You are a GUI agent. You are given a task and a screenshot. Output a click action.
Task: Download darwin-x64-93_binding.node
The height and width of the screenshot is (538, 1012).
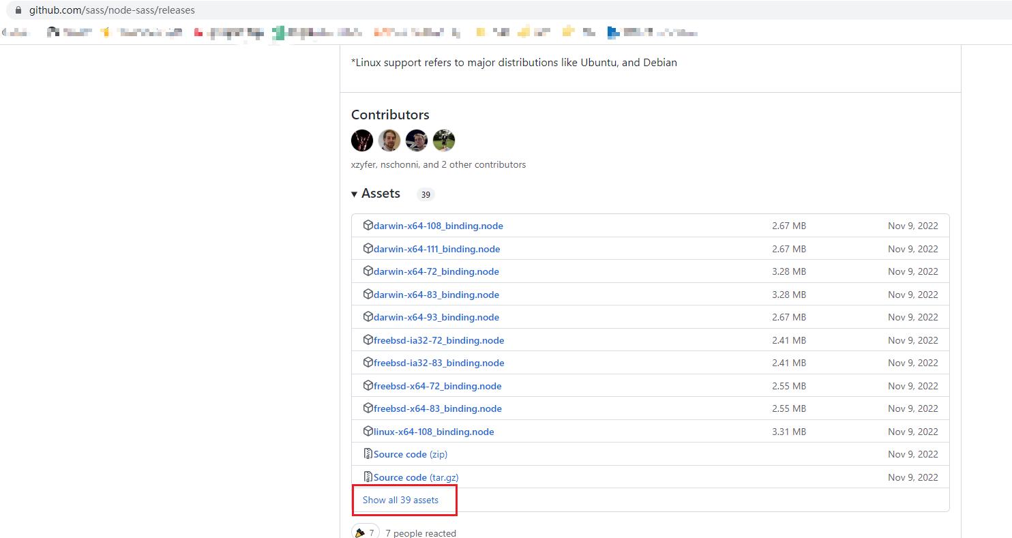(x=436, y=317)
